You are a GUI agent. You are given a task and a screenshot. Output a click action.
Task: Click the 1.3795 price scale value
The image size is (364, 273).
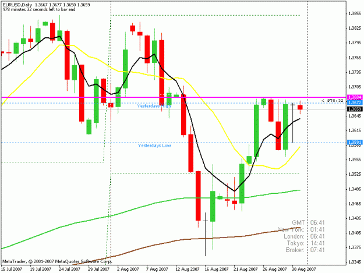coord(355,43)
